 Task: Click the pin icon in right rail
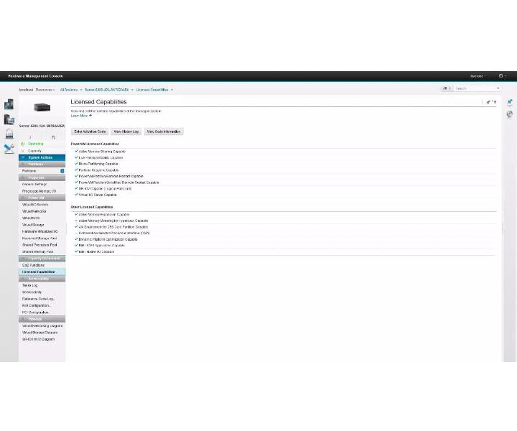(x=510, y=102)
